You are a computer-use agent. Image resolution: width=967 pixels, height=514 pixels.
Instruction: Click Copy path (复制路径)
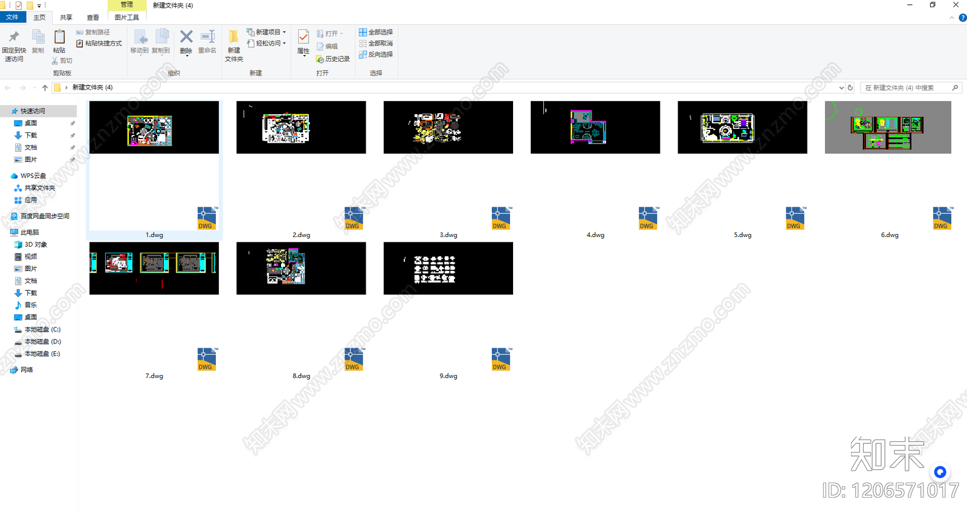[93, 32]
